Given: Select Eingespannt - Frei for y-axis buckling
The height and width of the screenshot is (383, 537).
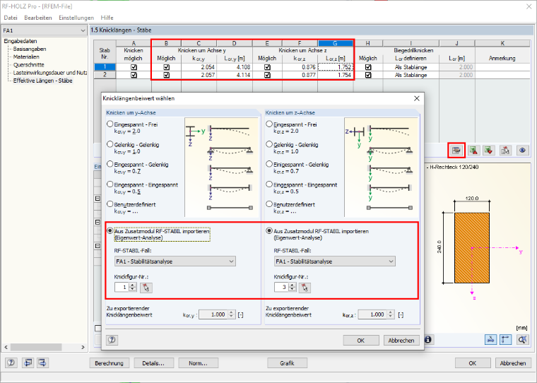Looking at the screenshot, I should (110, 124).
